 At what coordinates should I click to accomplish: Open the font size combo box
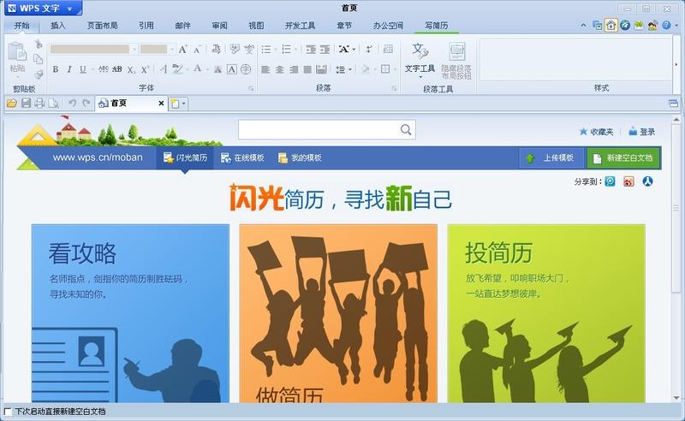tap(158, 49)
